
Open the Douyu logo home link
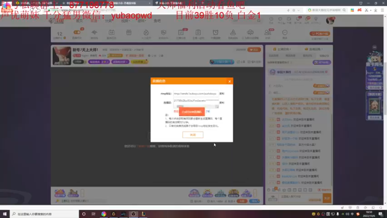[x=56, y=21]
